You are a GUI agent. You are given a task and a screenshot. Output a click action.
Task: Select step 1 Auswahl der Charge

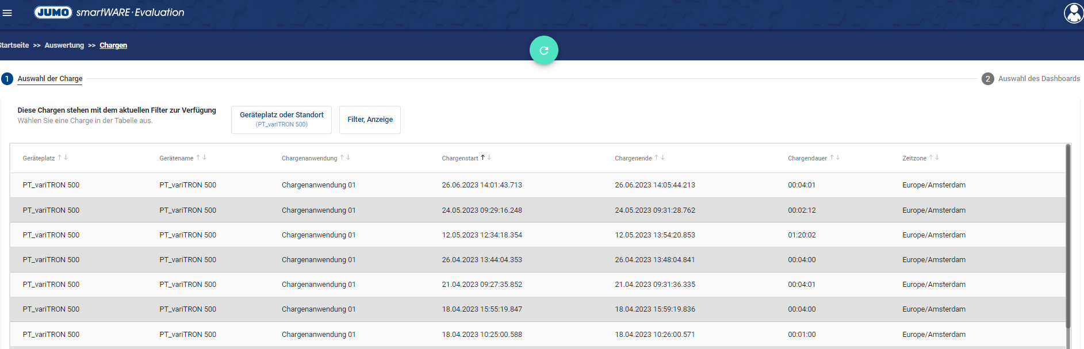49,79
